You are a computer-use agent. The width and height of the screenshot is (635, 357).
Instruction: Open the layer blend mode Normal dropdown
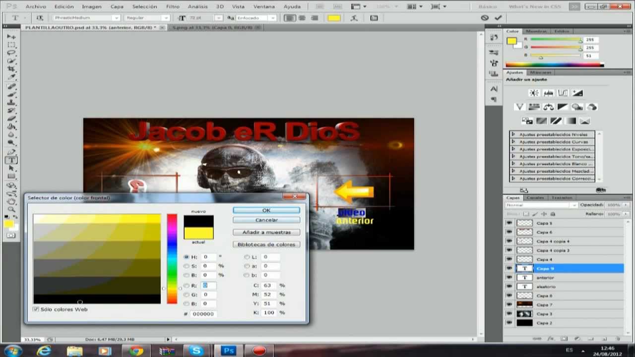[541, 205]
